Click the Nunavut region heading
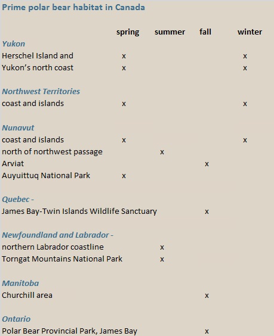The height and width of the screenshot is (336, 274). [18, 128]
